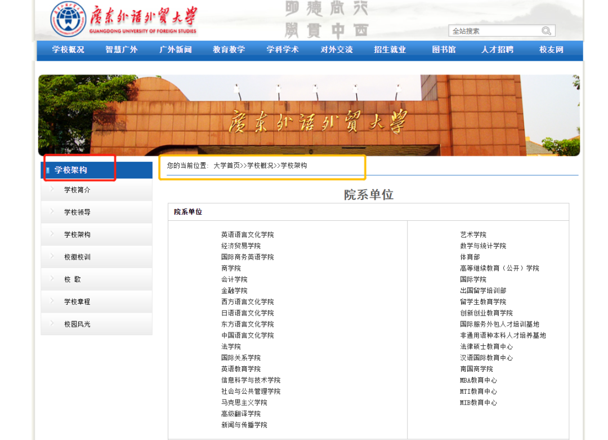Open 南国商学院 link
Viewport: 608px width, 440px height.
click(x=477, y=369)
